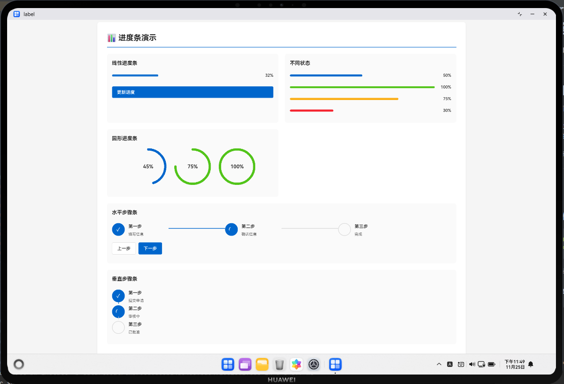Click the blue 32% linear progress bar
The height and width of the screenshot is (384, 564).
[x=135, y=75]
